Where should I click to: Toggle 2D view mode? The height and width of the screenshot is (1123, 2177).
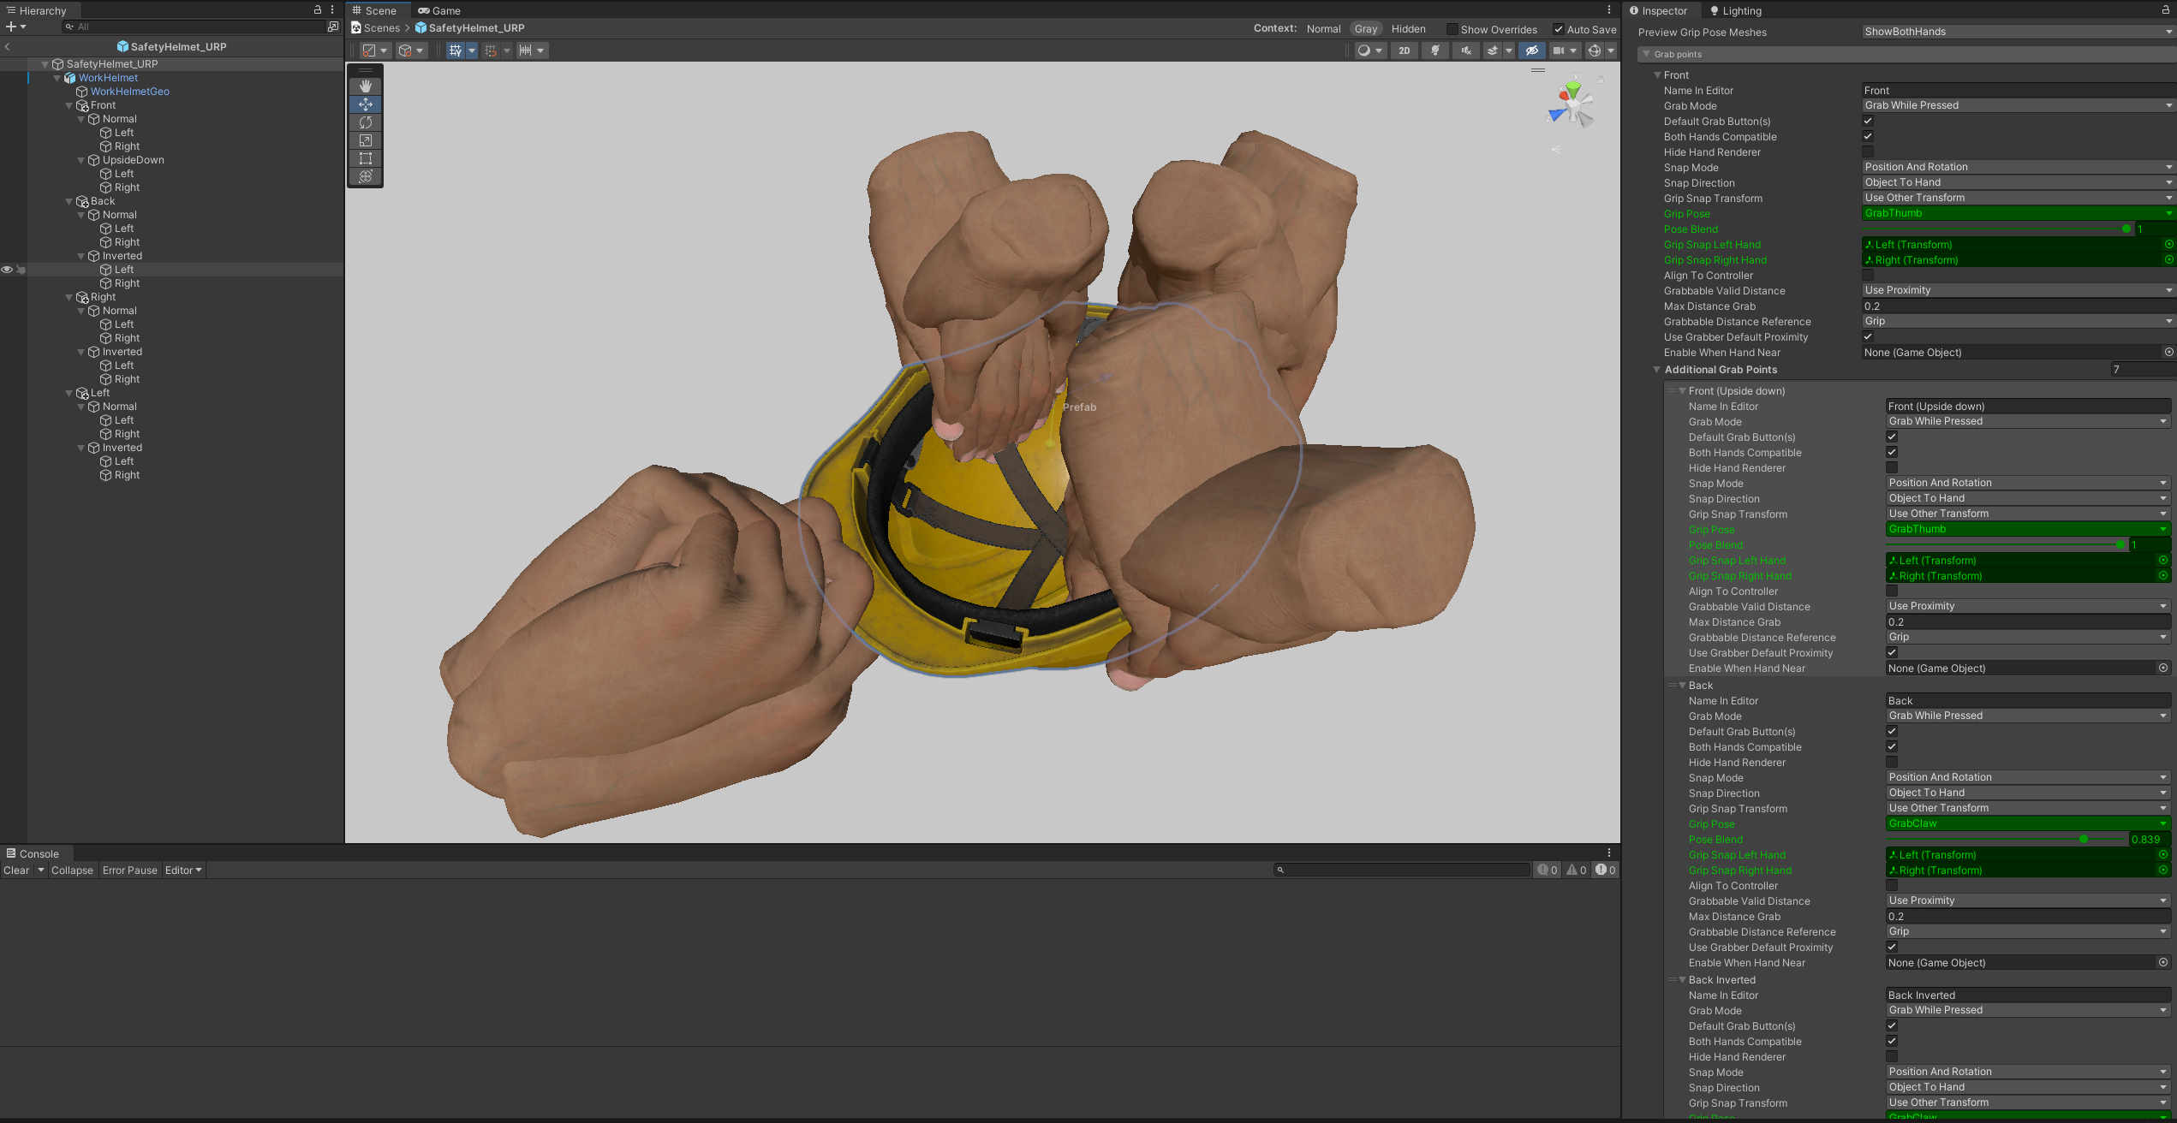(x=1404, y=51)
